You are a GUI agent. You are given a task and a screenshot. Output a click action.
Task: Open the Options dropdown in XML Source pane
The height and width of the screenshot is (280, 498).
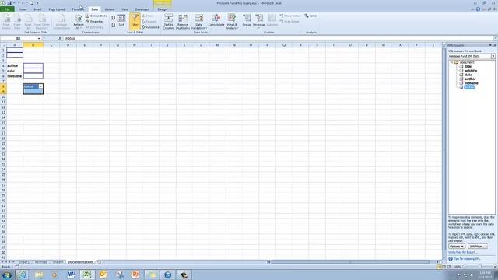coord(457,247)
